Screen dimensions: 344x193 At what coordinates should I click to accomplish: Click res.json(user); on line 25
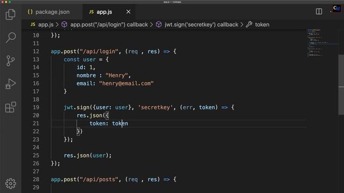88,155
